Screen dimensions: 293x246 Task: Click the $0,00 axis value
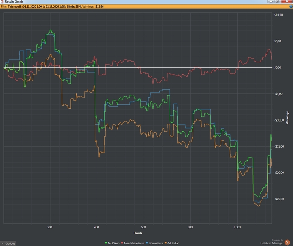click(278, 67)
